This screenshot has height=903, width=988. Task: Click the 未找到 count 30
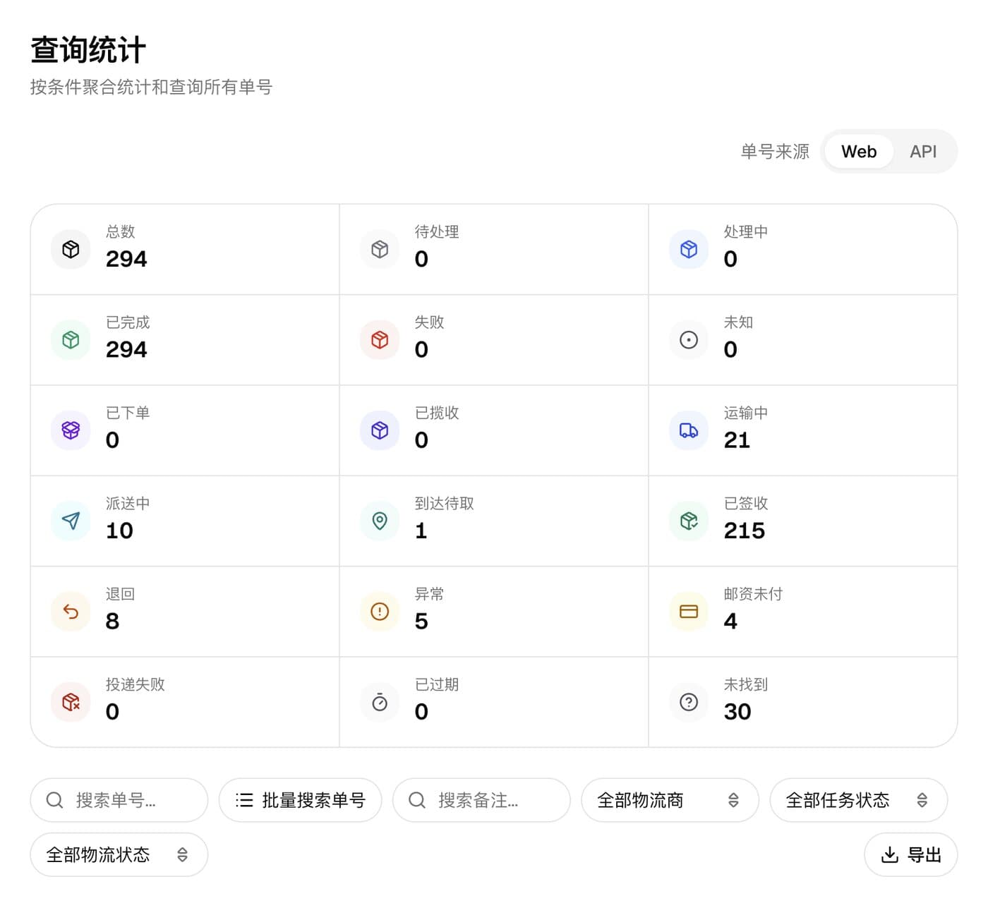click(x=737, y=711)
